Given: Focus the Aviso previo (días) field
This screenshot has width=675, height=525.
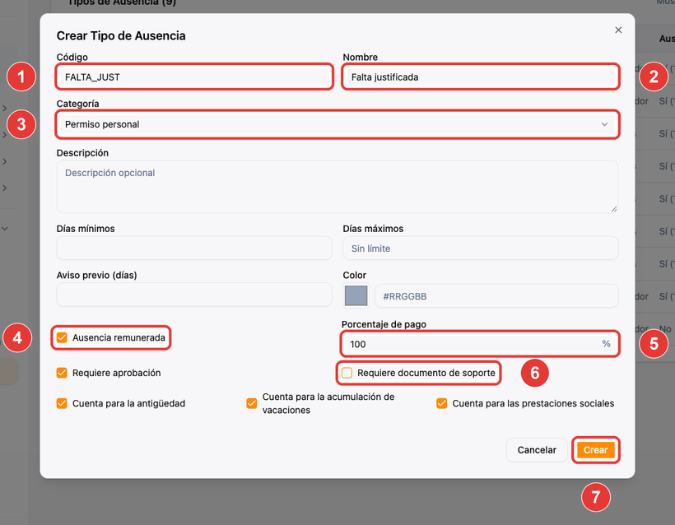Looking at the screenshot, I should pyautogui.click(x=194, y=295).
